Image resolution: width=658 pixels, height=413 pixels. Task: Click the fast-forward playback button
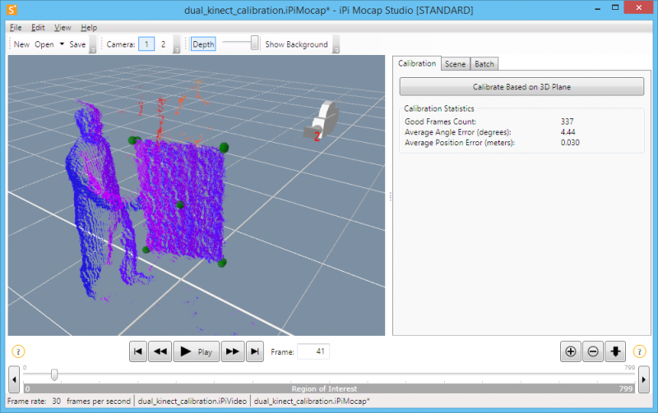pyautogui.click(x=233, y=351)
